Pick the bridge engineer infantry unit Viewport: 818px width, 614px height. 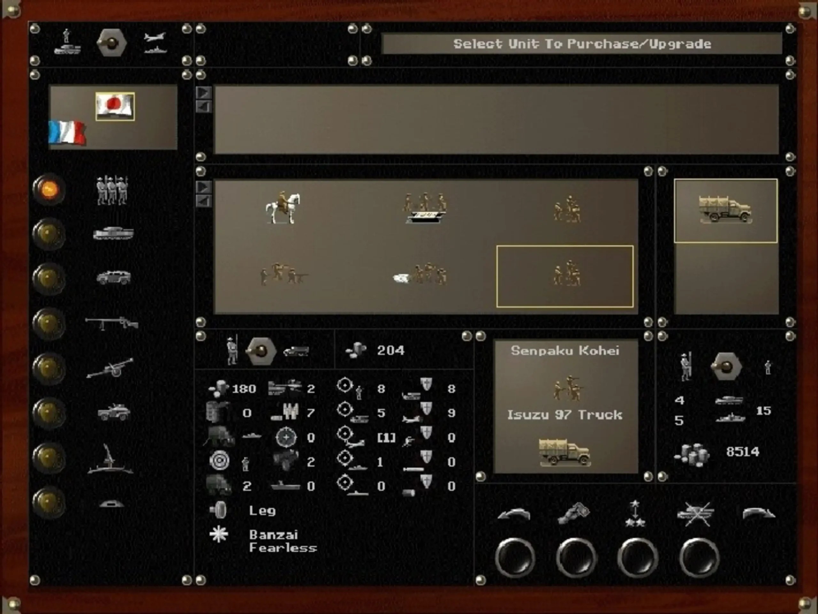[424, 208]
